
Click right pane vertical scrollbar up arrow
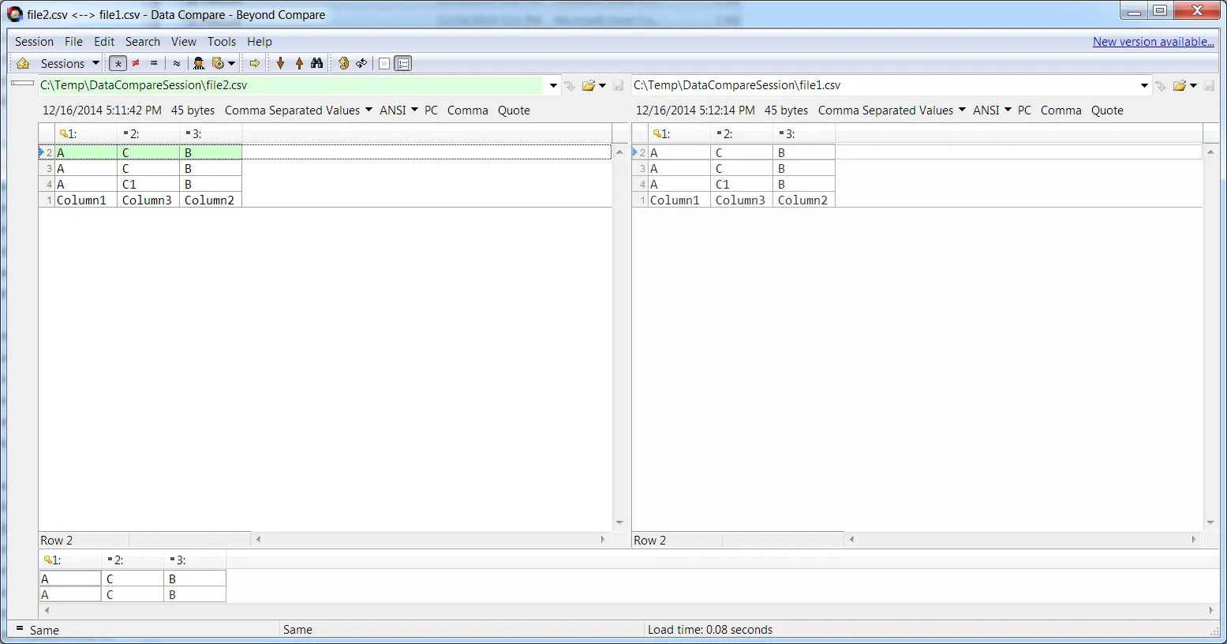1210,152
